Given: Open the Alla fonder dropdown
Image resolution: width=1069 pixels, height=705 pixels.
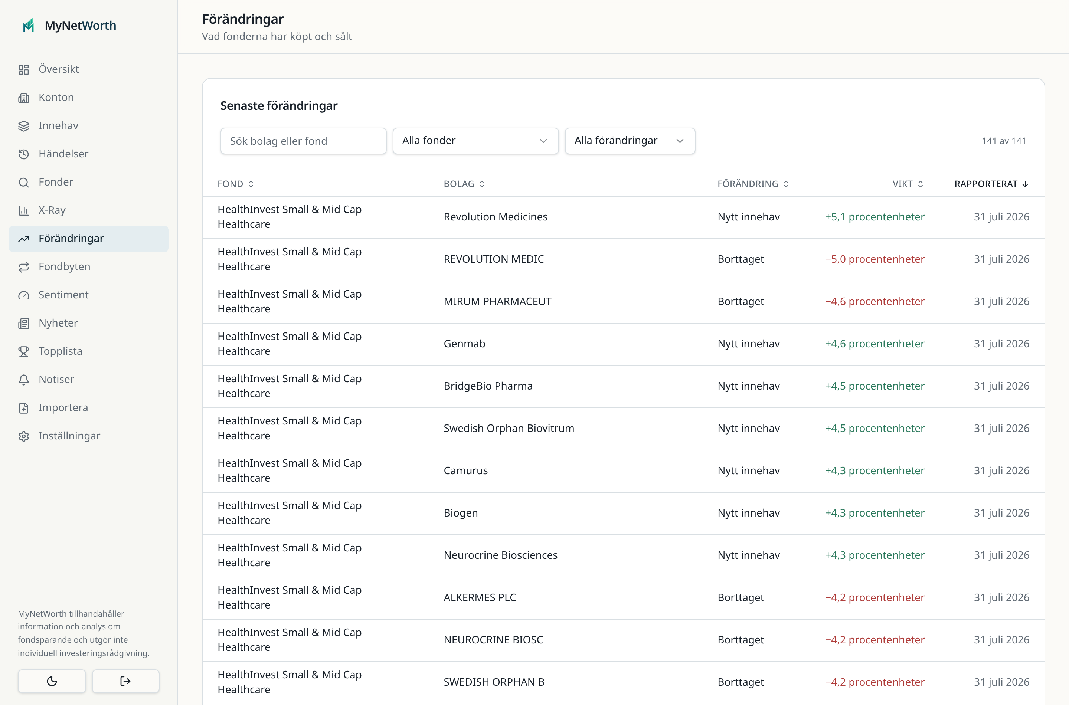Looking at the screenshot, I should [475, 141].
